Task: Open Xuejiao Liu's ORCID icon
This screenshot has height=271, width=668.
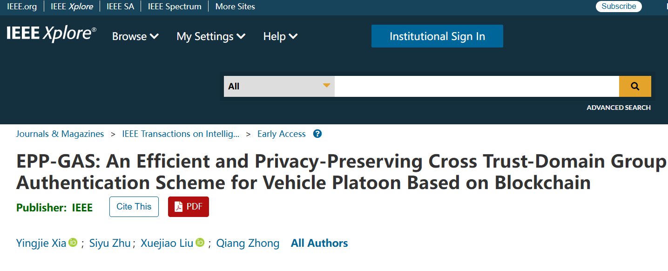Action: tap(200, 243)
